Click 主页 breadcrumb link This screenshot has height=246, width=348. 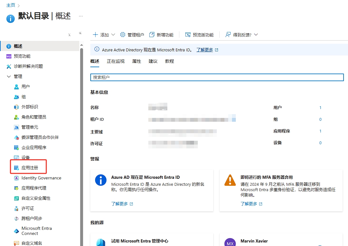pyautogui.click(x=10, y=5)
